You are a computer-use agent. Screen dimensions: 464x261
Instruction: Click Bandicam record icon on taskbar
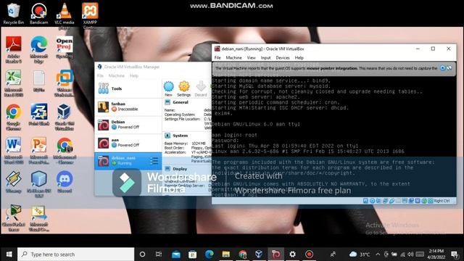[310, 254]
